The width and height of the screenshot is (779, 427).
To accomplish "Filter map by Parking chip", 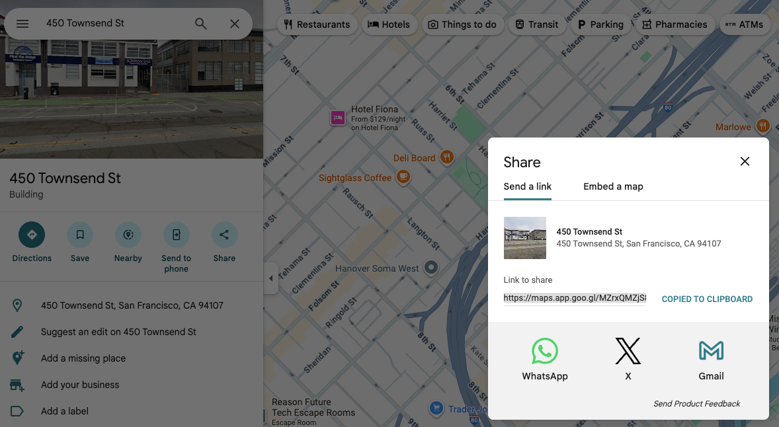I will pos(600,24).
